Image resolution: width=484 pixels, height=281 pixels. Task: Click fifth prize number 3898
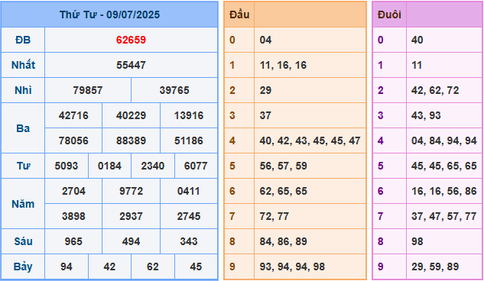[x=73, y=217]
